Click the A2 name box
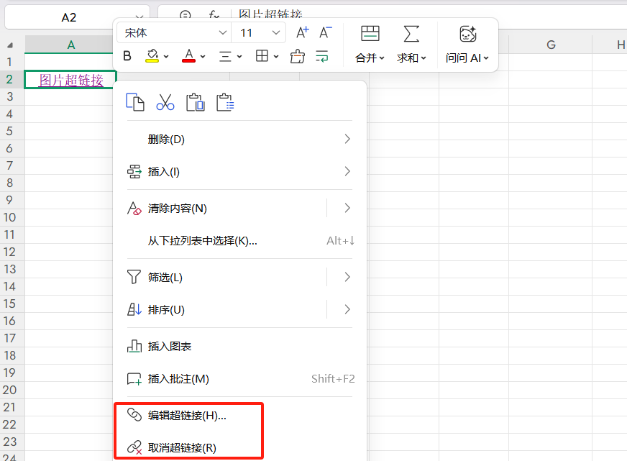Screen dimensions: 627x461 [70, 16]
